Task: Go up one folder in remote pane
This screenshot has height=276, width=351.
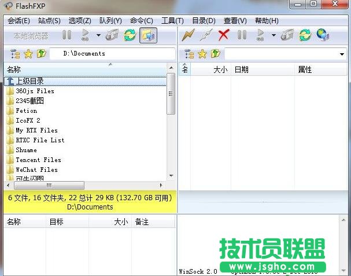Action: 216,54
